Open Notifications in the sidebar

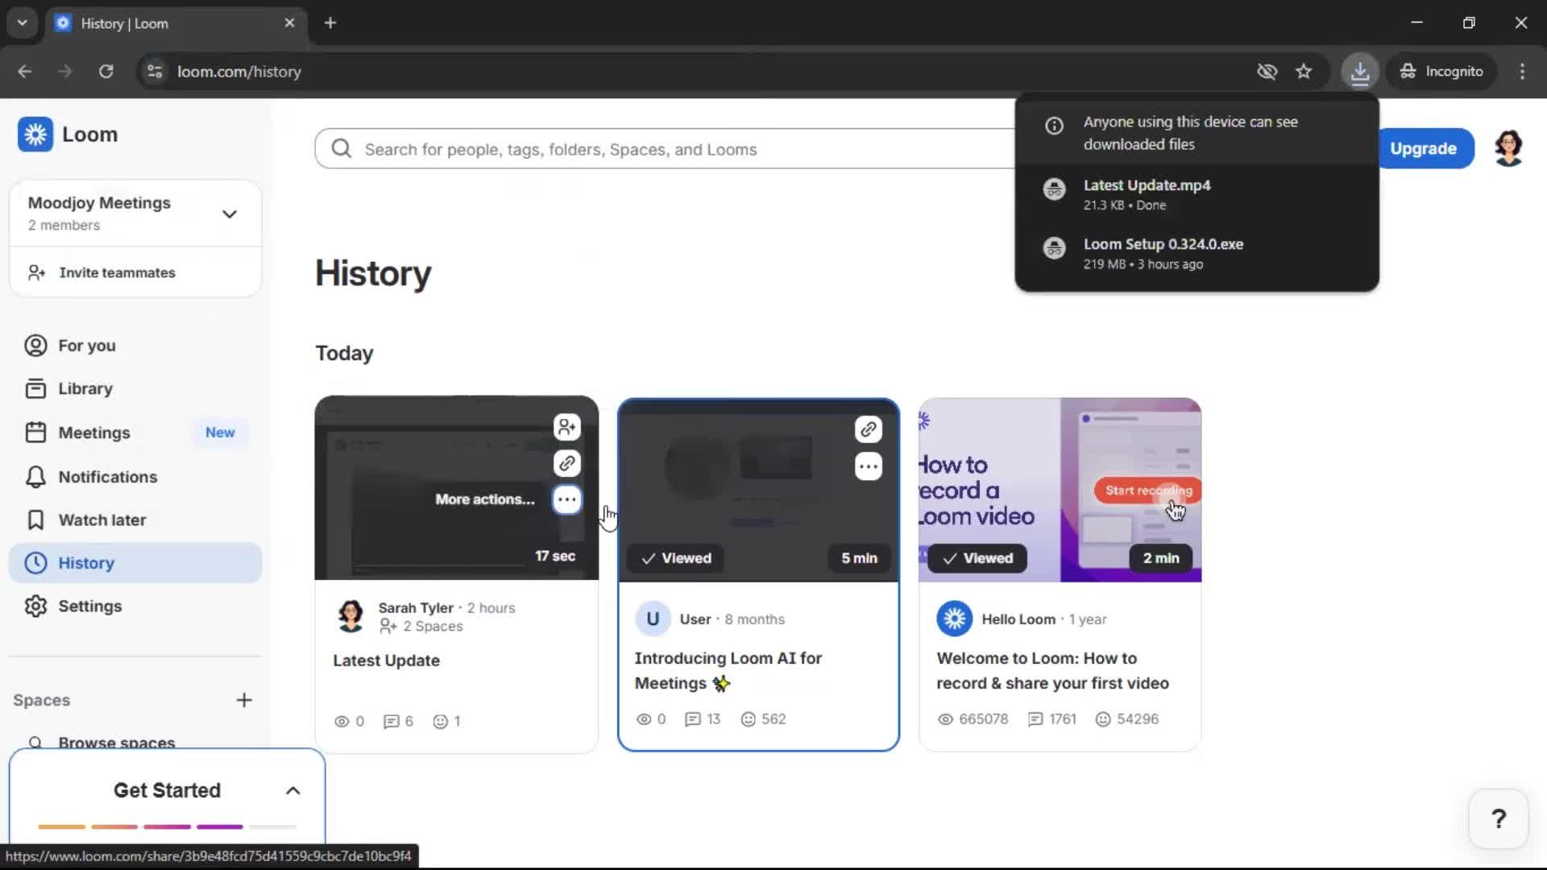(x=108, y=476)
